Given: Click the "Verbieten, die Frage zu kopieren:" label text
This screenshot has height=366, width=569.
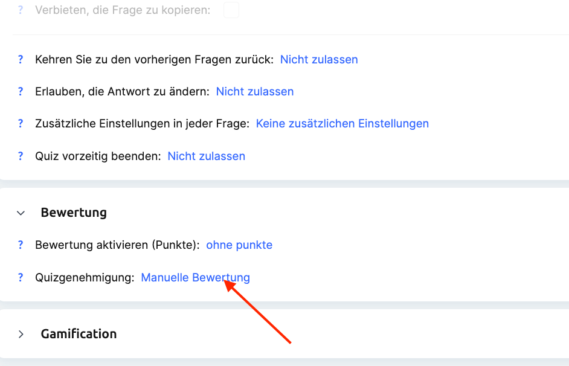Looking at the screenshot, I should click(x=123, y=10).
